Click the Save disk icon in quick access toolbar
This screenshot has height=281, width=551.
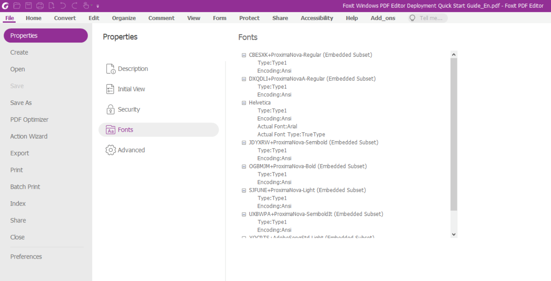click(29, 5)
